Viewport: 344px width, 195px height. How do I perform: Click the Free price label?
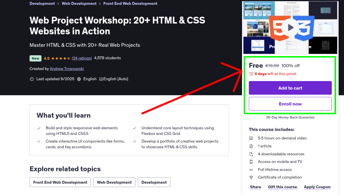point(256,65)
